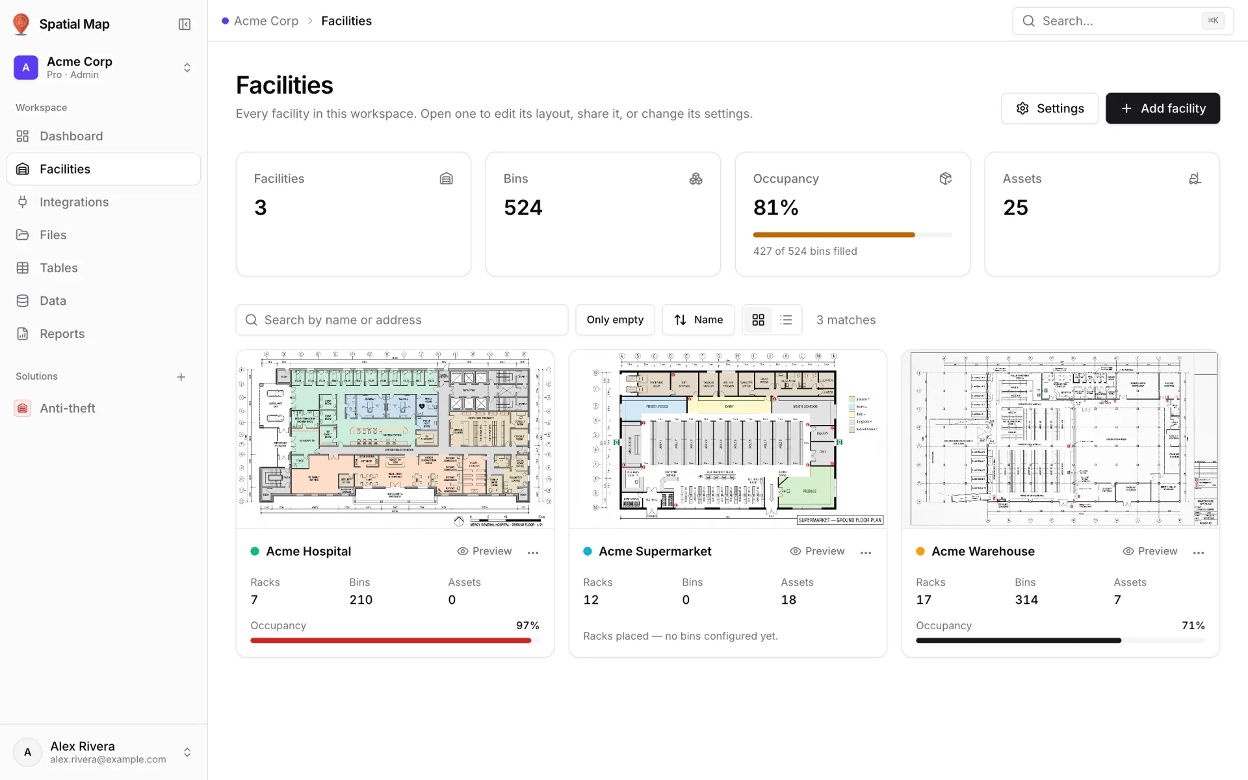The width and height of the screenshot is (1248, 780).
Task: Click 'Racks placed — no bins configured yet.'
Action: 681,636
